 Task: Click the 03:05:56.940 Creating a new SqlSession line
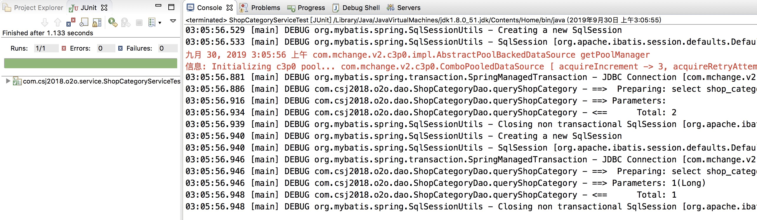404,136
